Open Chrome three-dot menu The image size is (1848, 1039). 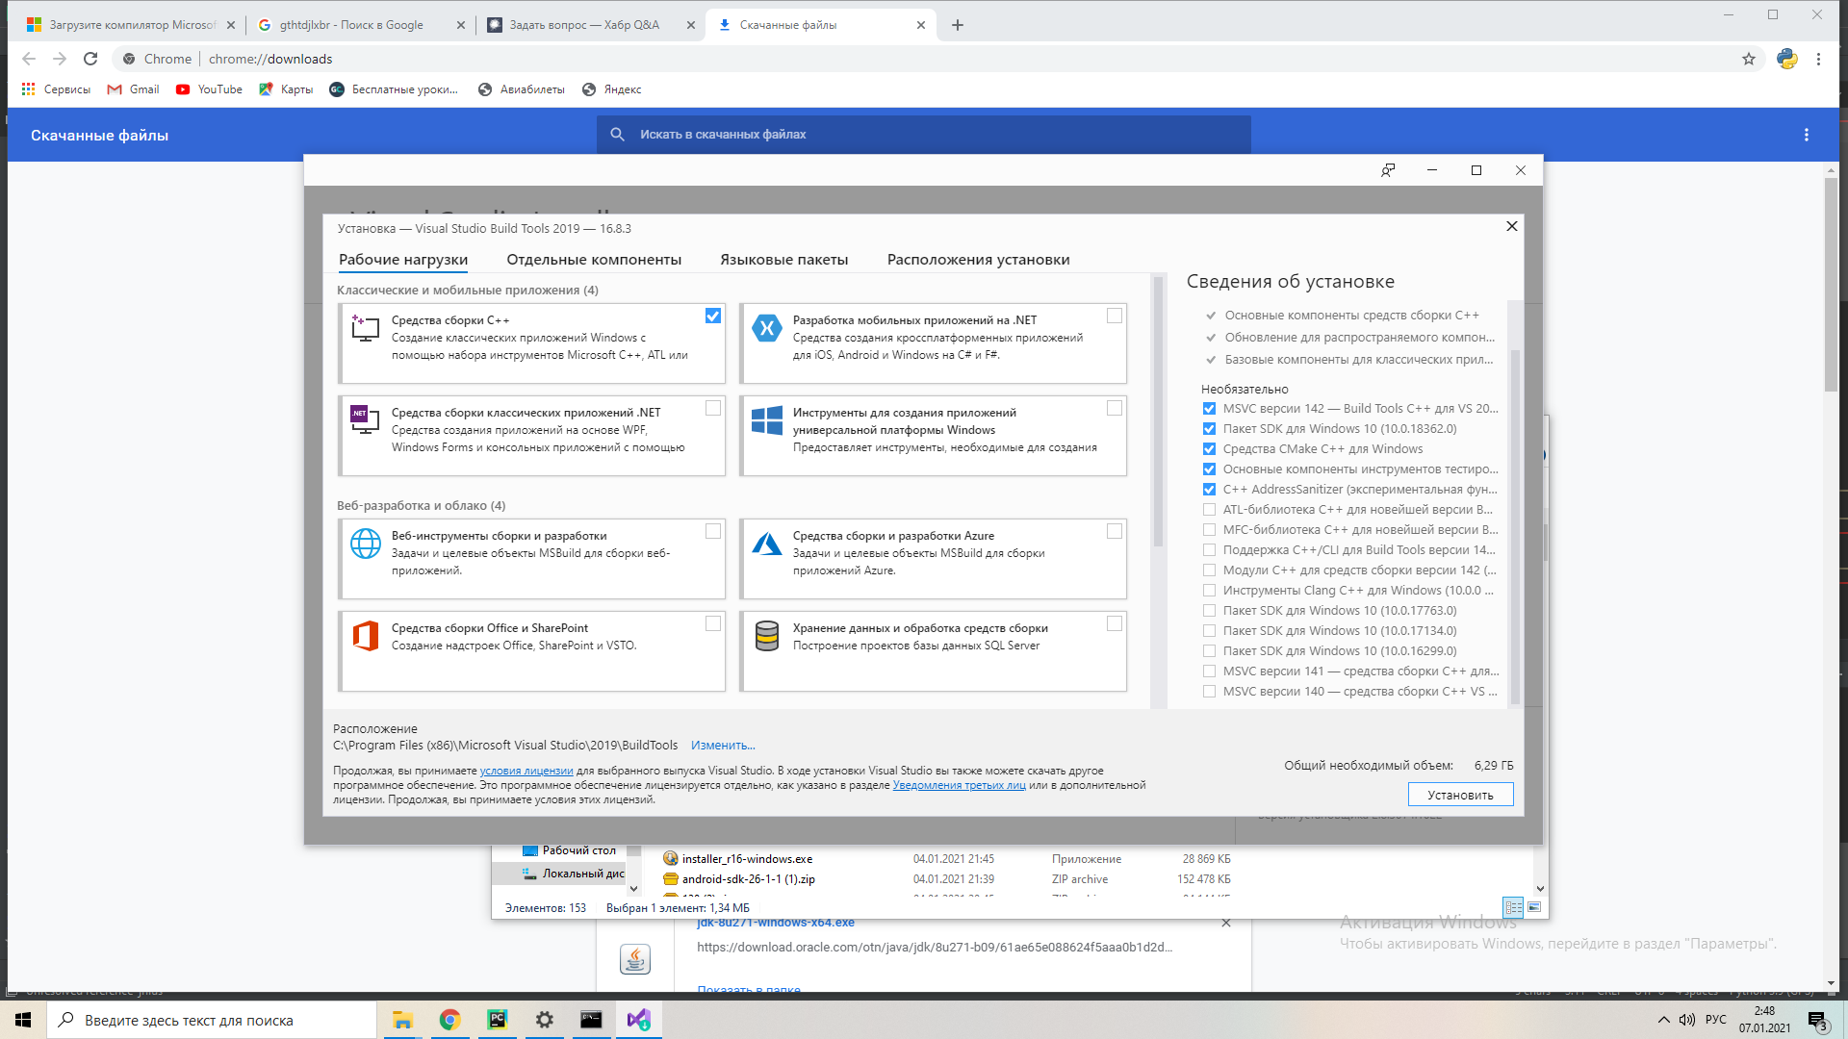coord(1818,59)
